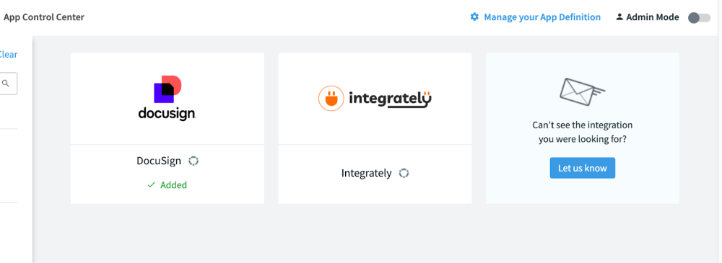Click the search magnifier icon
Image resolution: width=722 pixels, height=263 pixels.
[x=6, y=83]
